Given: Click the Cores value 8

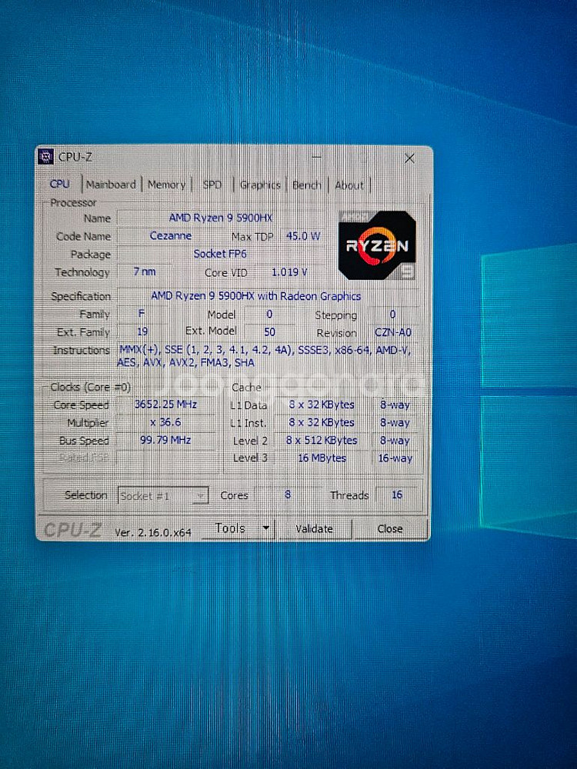Looking at the screenshot, I should point(288,494).
